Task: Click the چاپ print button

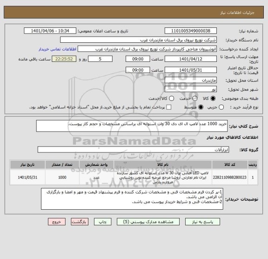Action: [x=102, y=222]
